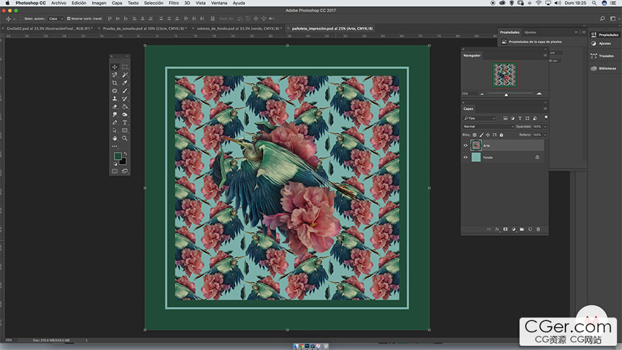Open the Archivo menu
This screenshot has height=350, width=622.
coord(59,3)
